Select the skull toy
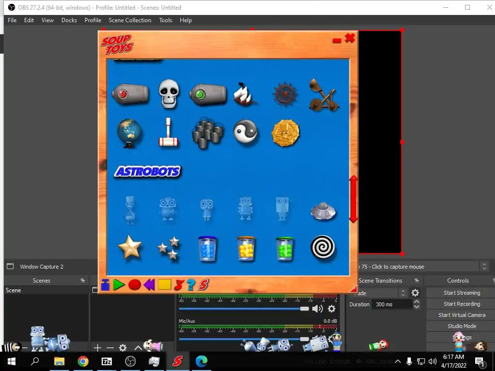Image resolution: width=495 pixels, height=371 pixels. pos(169,94)
